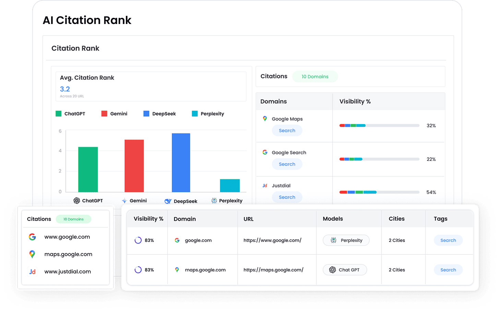
Task: Click the visibility ring icon in google.com row
Action: click(138, 240)
